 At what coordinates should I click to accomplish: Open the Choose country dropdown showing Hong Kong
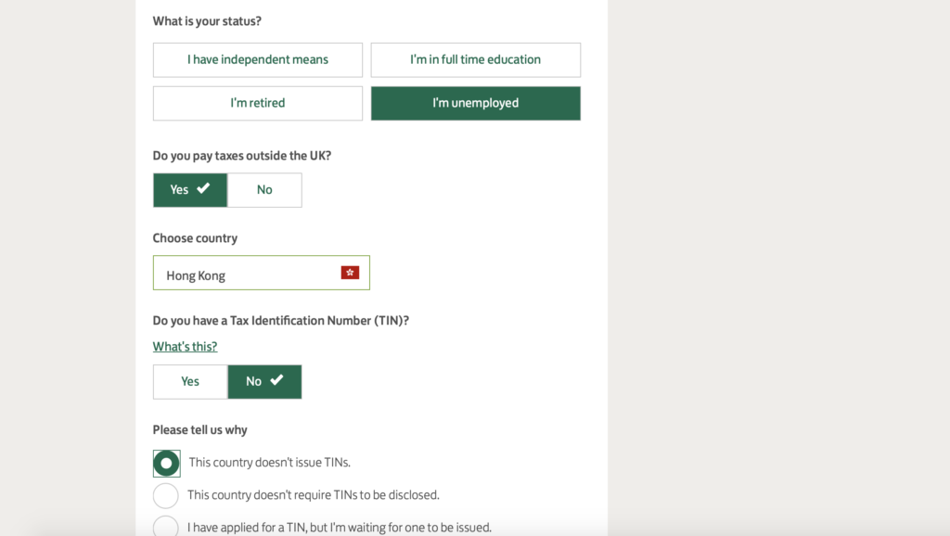261,273
